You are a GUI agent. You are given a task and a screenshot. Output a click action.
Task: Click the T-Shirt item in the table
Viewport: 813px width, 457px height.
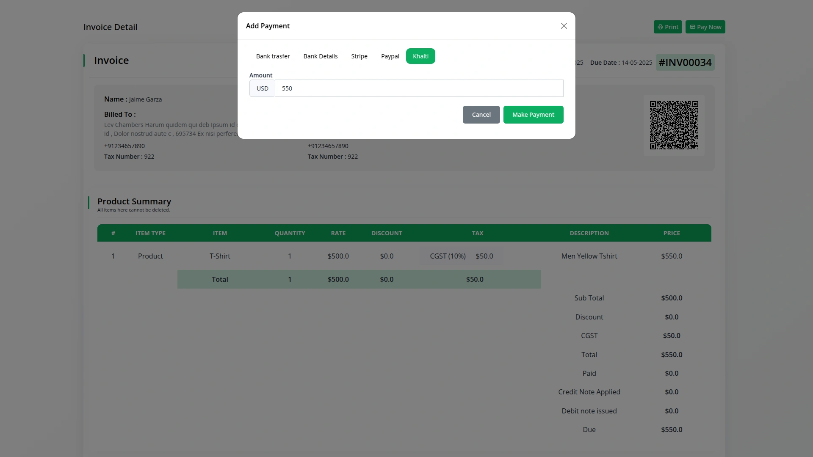click(x=220, y=256)
